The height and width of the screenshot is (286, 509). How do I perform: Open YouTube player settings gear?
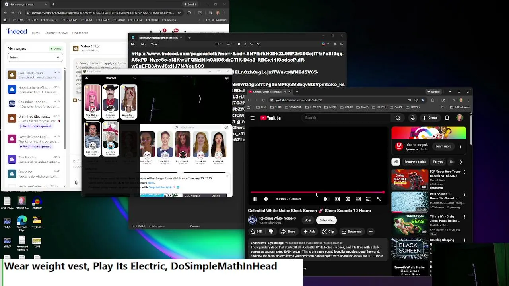coord(348,199)
